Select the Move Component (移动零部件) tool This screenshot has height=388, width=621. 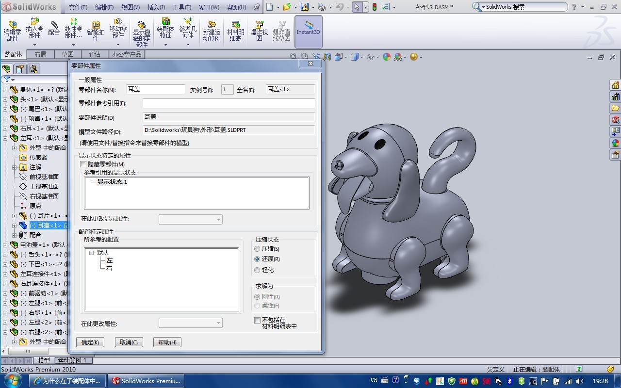(118, 28)
